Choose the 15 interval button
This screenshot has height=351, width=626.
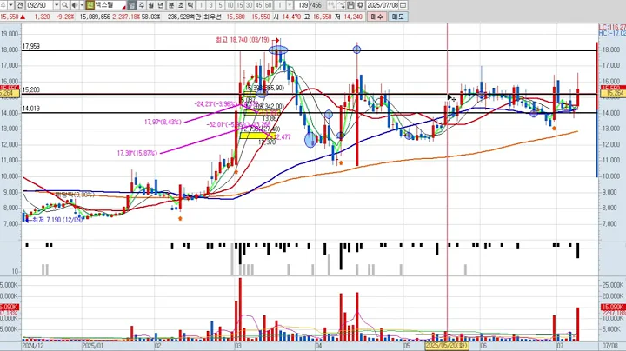tap(240, 5)
